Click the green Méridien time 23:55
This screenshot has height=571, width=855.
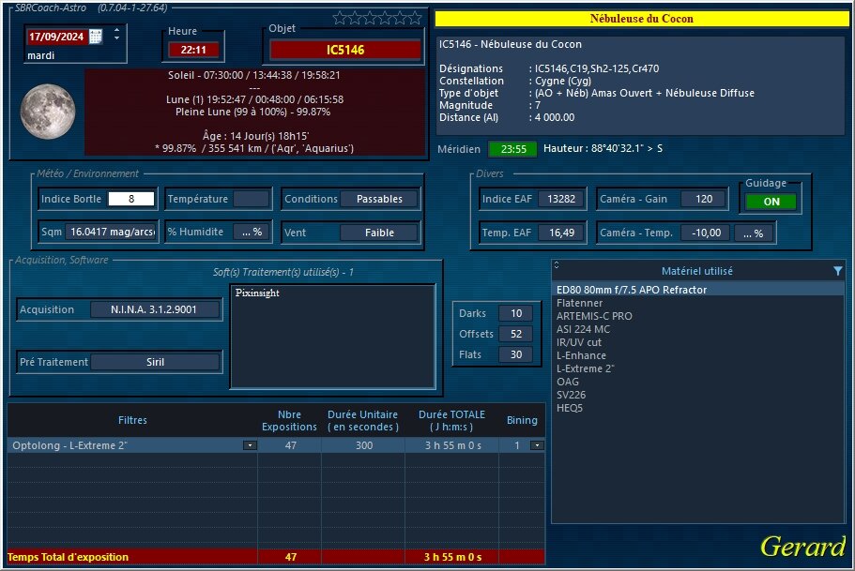[x=513, y=149]
